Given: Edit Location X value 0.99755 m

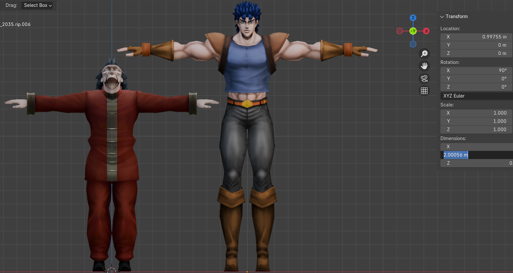Looking at the screenshot, I should point(476,37).
